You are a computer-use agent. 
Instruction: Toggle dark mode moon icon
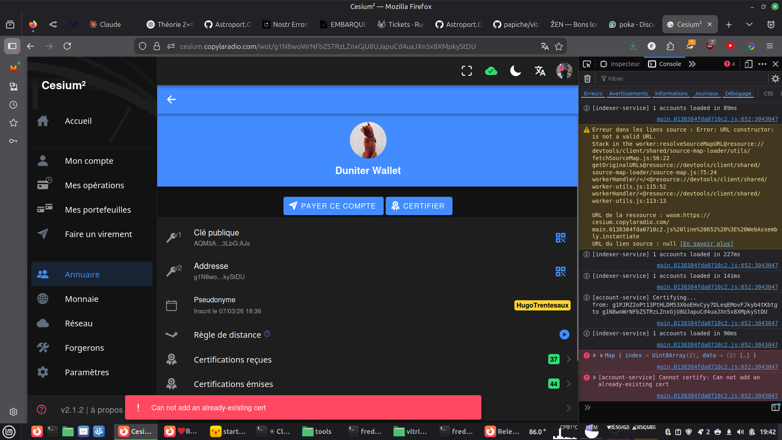click(515, 71)
